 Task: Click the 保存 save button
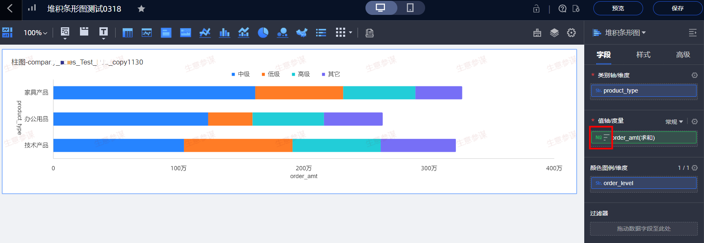pyautogui.click(x=677, y=8)
